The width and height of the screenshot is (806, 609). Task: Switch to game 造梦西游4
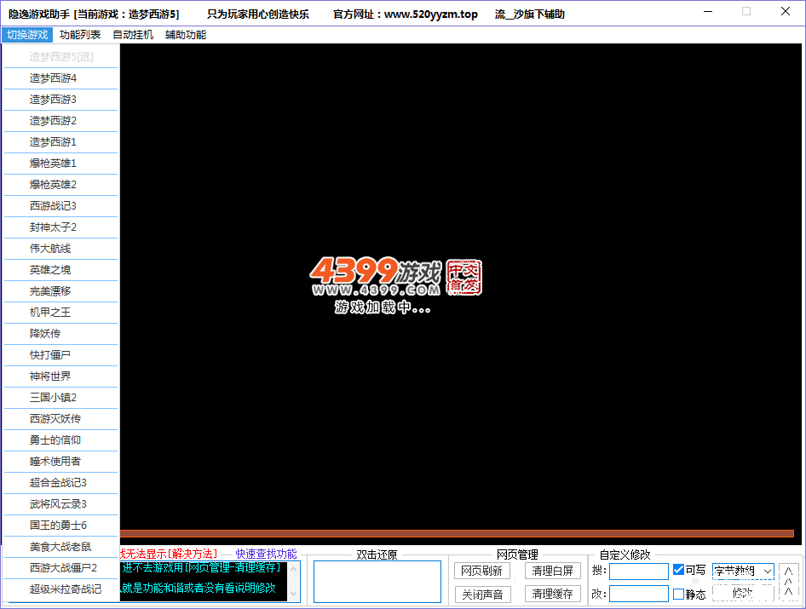coord(61,78)
